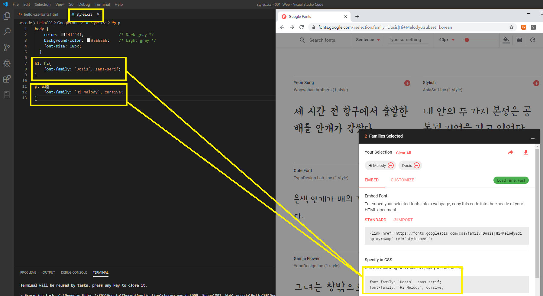
Task: Remove Hi Melody from selection
Action: [391, 165]
